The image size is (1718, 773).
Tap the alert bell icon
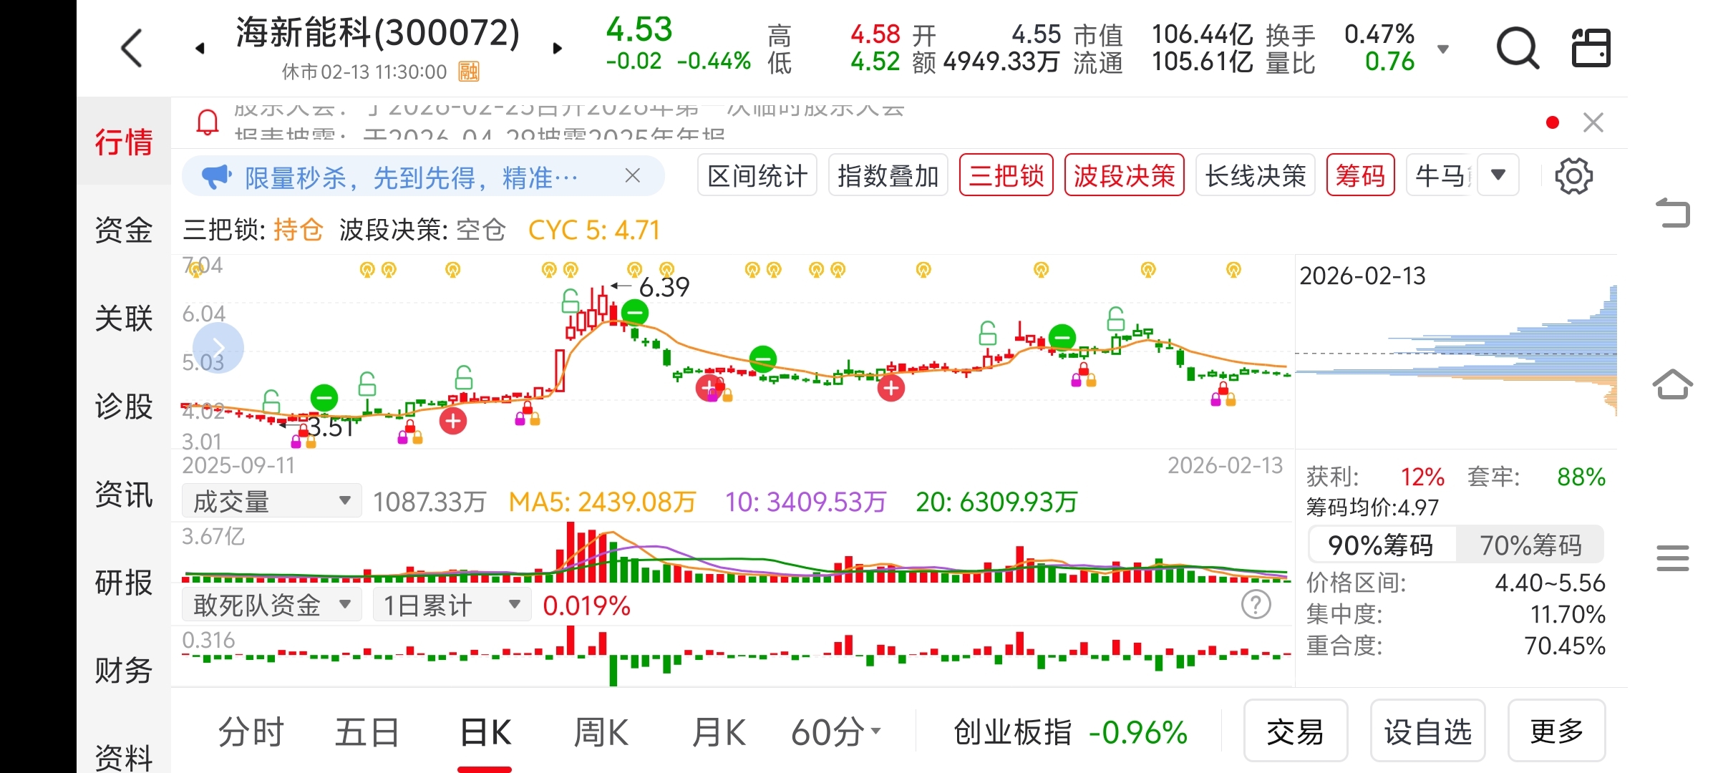point(208,122)
